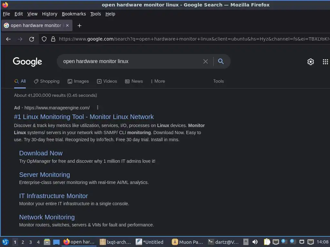This screenshot has height=247, width=330.
Task: Switch to the lxqt-arch taskbar window
Action: [115, 242]
